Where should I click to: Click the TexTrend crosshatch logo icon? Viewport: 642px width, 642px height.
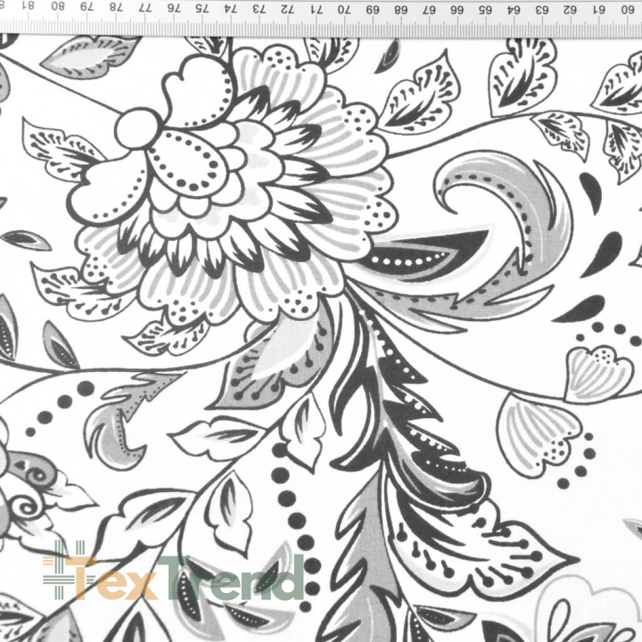click(64, 570)
